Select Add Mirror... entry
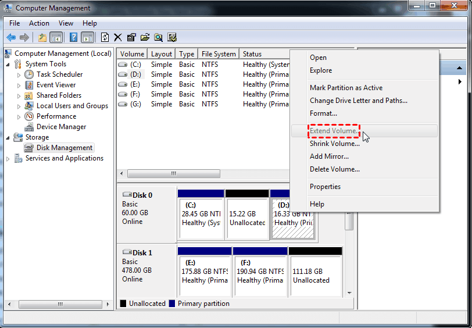Viewport: 472px width, 328px height. pyautogui.click(x=364, y=156)
